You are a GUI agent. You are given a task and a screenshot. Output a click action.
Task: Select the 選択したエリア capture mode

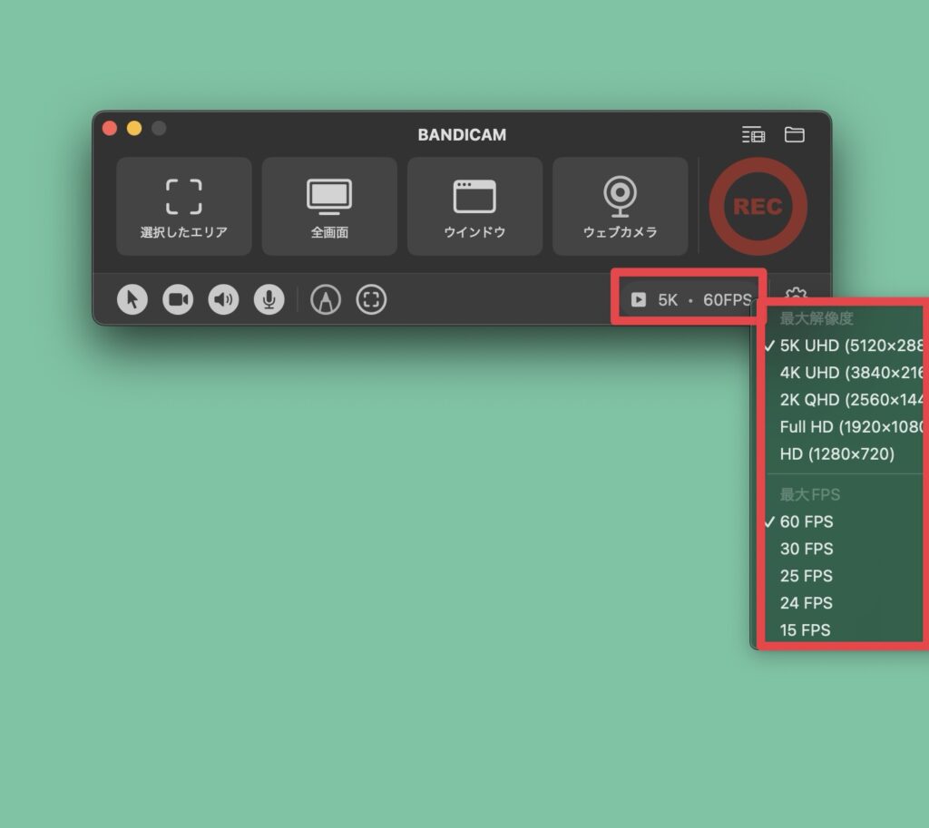coord(184,207)
